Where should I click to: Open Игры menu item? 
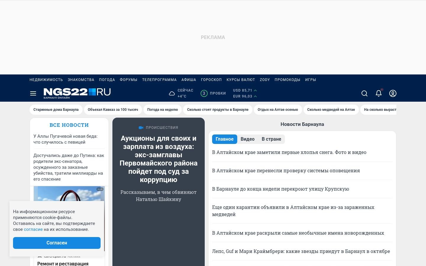pyautogui.click(x=311, y=80)
